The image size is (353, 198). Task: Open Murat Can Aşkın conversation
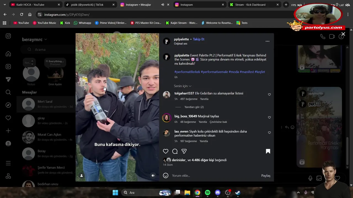pos(46,137)
